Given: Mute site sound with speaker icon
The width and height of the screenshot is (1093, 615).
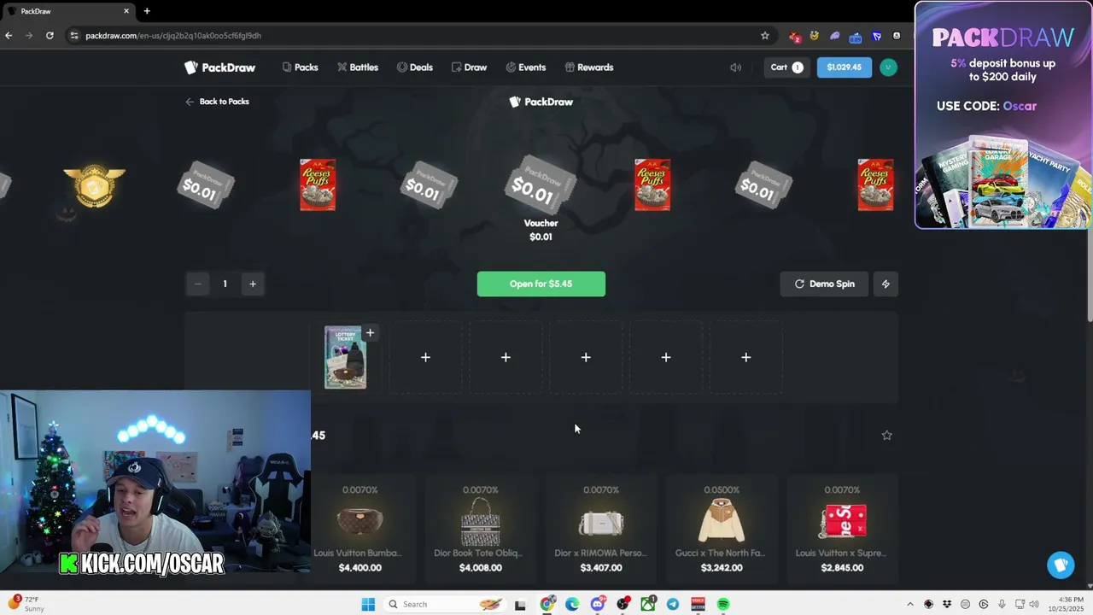Looking at the screenshot, I should click(735, 67).
